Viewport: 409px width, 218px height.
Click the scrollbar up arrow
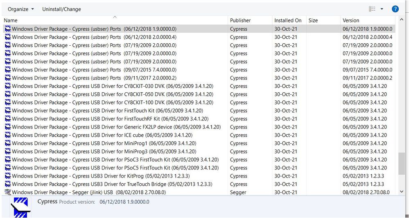(402, 19)
